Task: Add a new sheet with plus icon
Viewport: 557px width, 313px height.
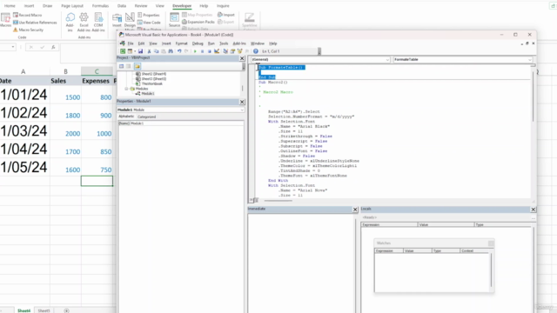Action: tap(66, 310)
